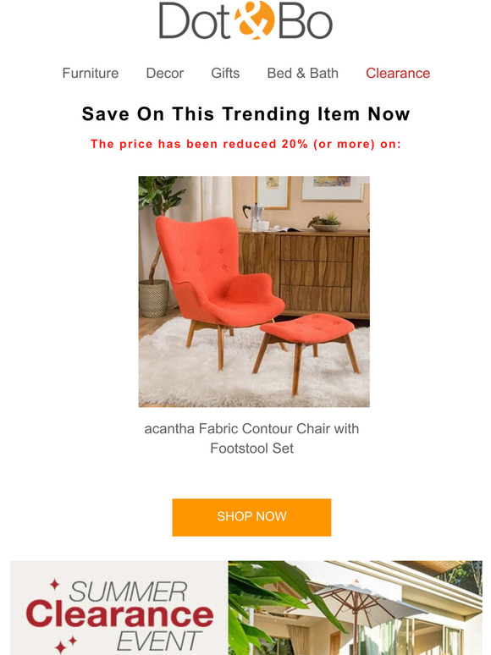491x655 pixels.
Task: Visit the red Clearance link
Action: pyautogui.click(x=398, y=73)
